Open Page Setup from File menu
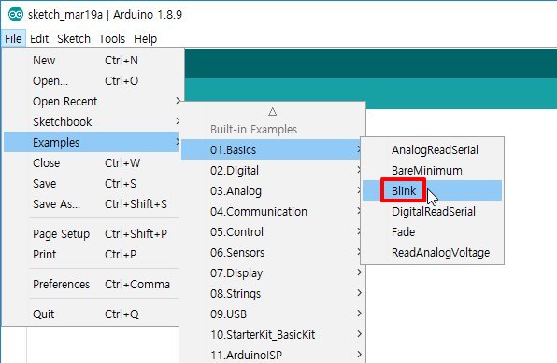The width and height of the screenshot is (557, 363). [x=92, y=234]
